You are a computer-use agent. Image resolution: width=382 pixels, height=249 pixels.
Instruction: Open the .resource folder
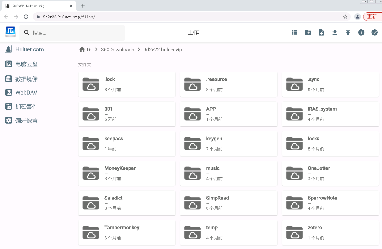pyautogui.click(x=229, y=84)
